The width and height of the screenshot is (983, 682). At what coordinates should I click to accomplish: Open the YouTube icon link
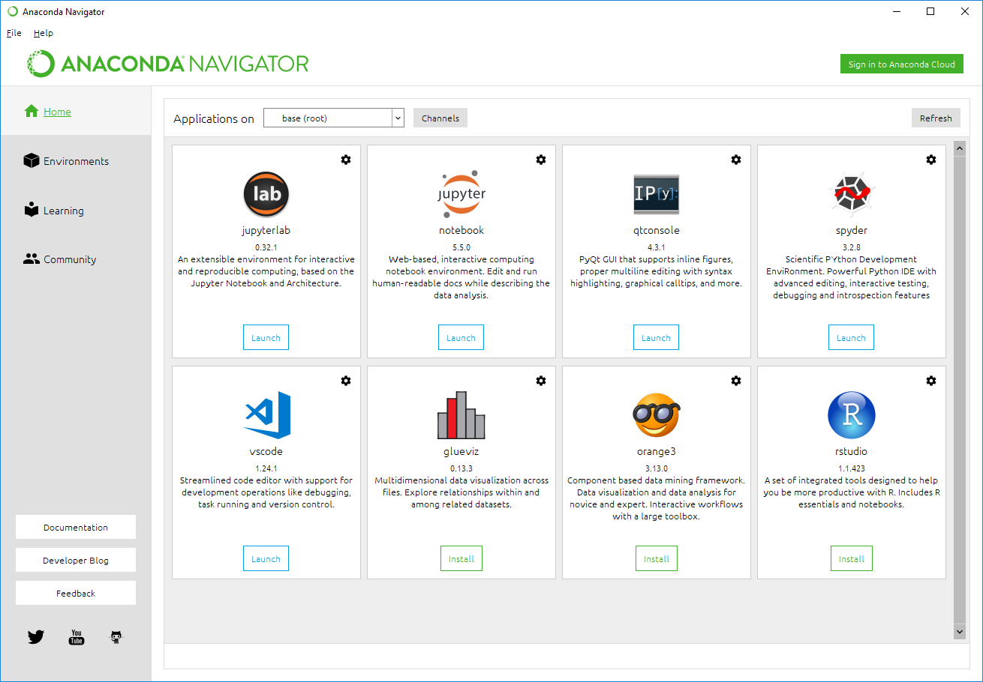(x=77, y=637)
